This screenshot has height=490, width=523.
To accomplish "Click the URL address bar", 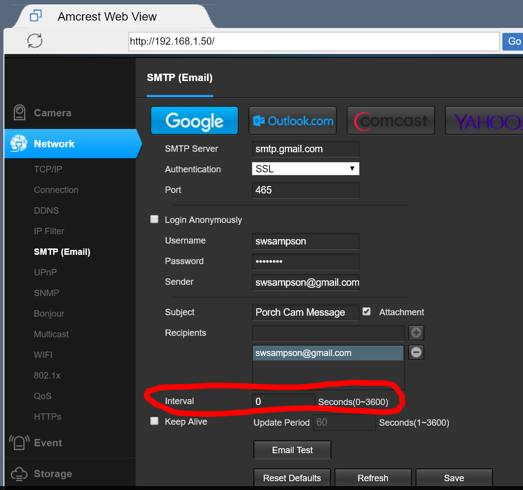I will pyautogui.click(x=314, y=41).
